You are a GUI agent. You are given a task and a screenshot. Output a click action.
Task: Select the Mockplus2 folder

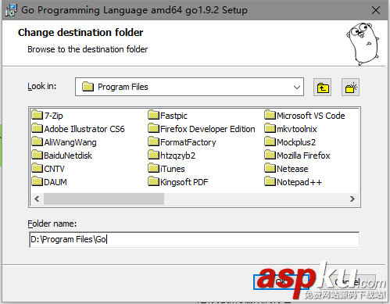290,142
